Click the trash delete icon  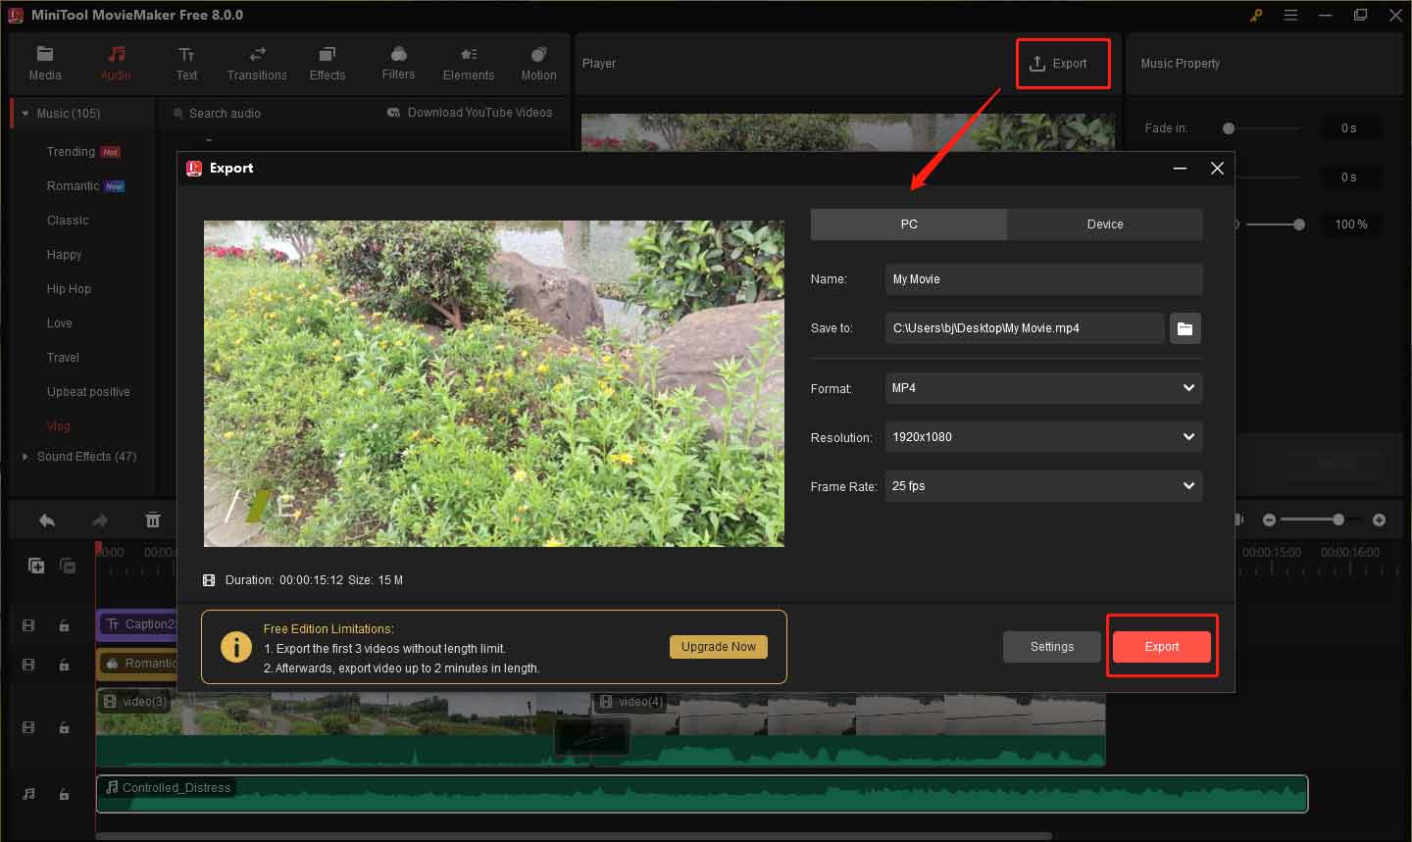(x=153, y=520)
